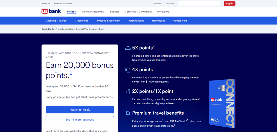
Task: Open the Institutional tab
Action: point(164,12)
